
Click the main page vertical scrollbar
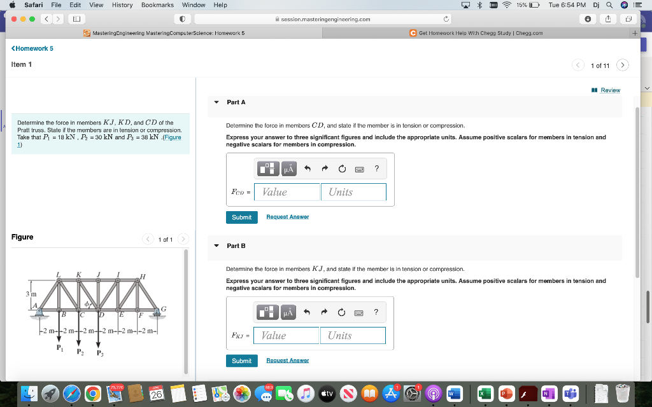tap(637, 192)
